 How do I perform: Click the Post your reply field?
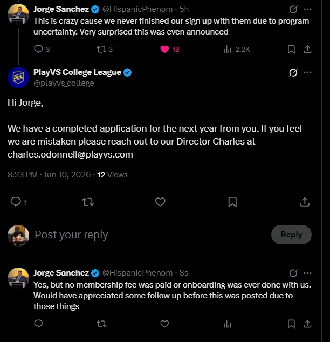150,235
